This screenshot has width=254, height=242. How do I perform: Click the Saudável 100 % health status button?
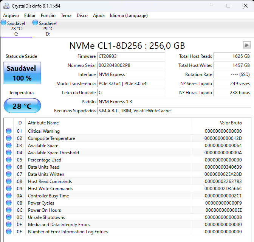pyautogui.click(x=22, y=73)
